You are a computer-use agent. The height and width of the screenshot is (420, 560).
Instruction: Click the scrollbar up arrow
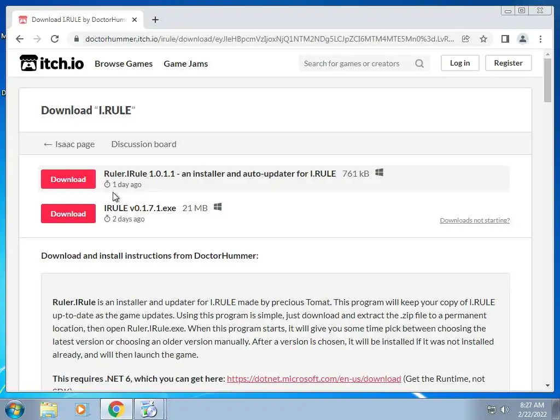click(547, 54)
